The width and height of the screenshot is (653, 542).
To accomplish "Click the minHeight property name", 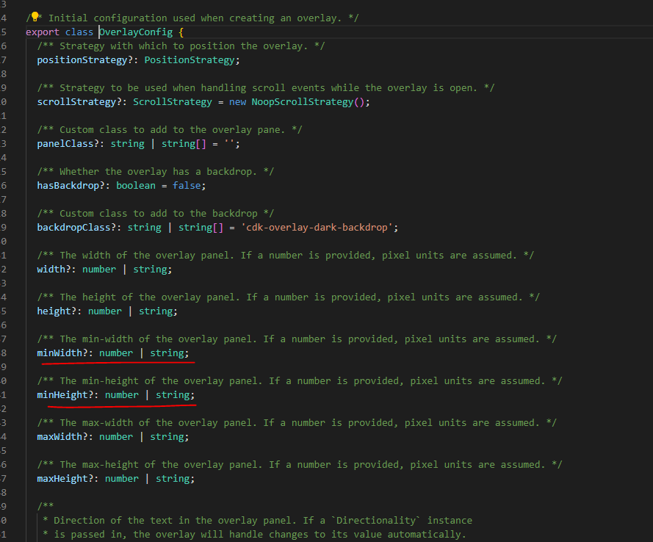I will pos(62,395).
